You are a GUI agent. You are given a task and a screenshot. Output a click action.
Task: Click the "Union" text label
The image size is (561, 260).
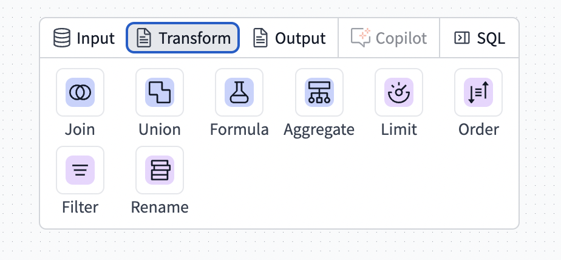[x=160, y=129]
